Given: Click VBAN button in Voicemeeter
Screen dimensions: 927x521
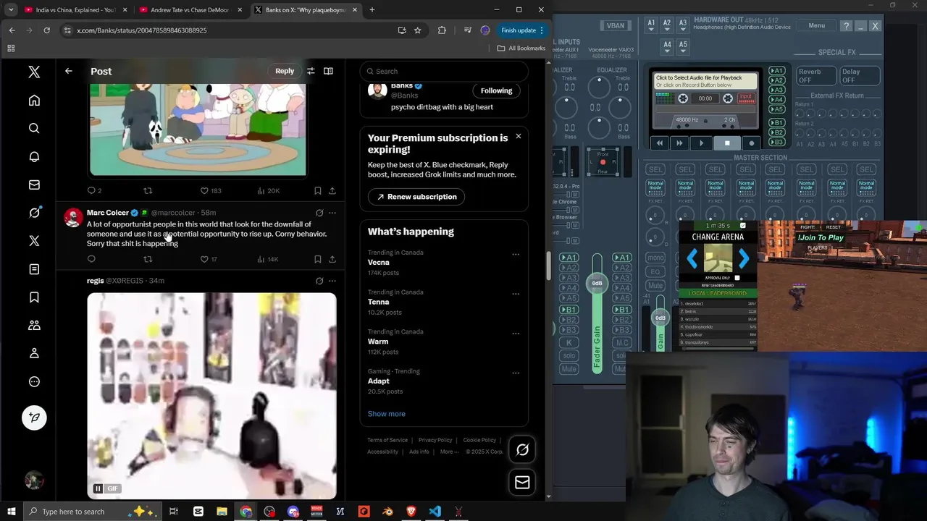Looking at the screenshot, I should (615, 25).
